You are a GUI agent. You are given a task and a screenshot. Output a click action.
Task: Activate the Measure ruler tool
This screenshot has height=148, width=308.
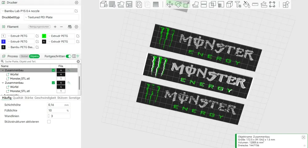[x=255, y=4]
